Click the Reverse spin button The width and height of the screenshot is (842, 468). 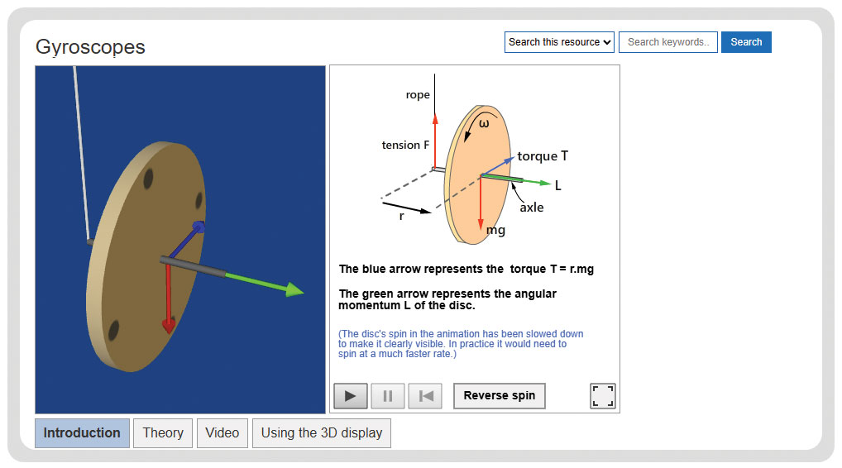point(500,396)
